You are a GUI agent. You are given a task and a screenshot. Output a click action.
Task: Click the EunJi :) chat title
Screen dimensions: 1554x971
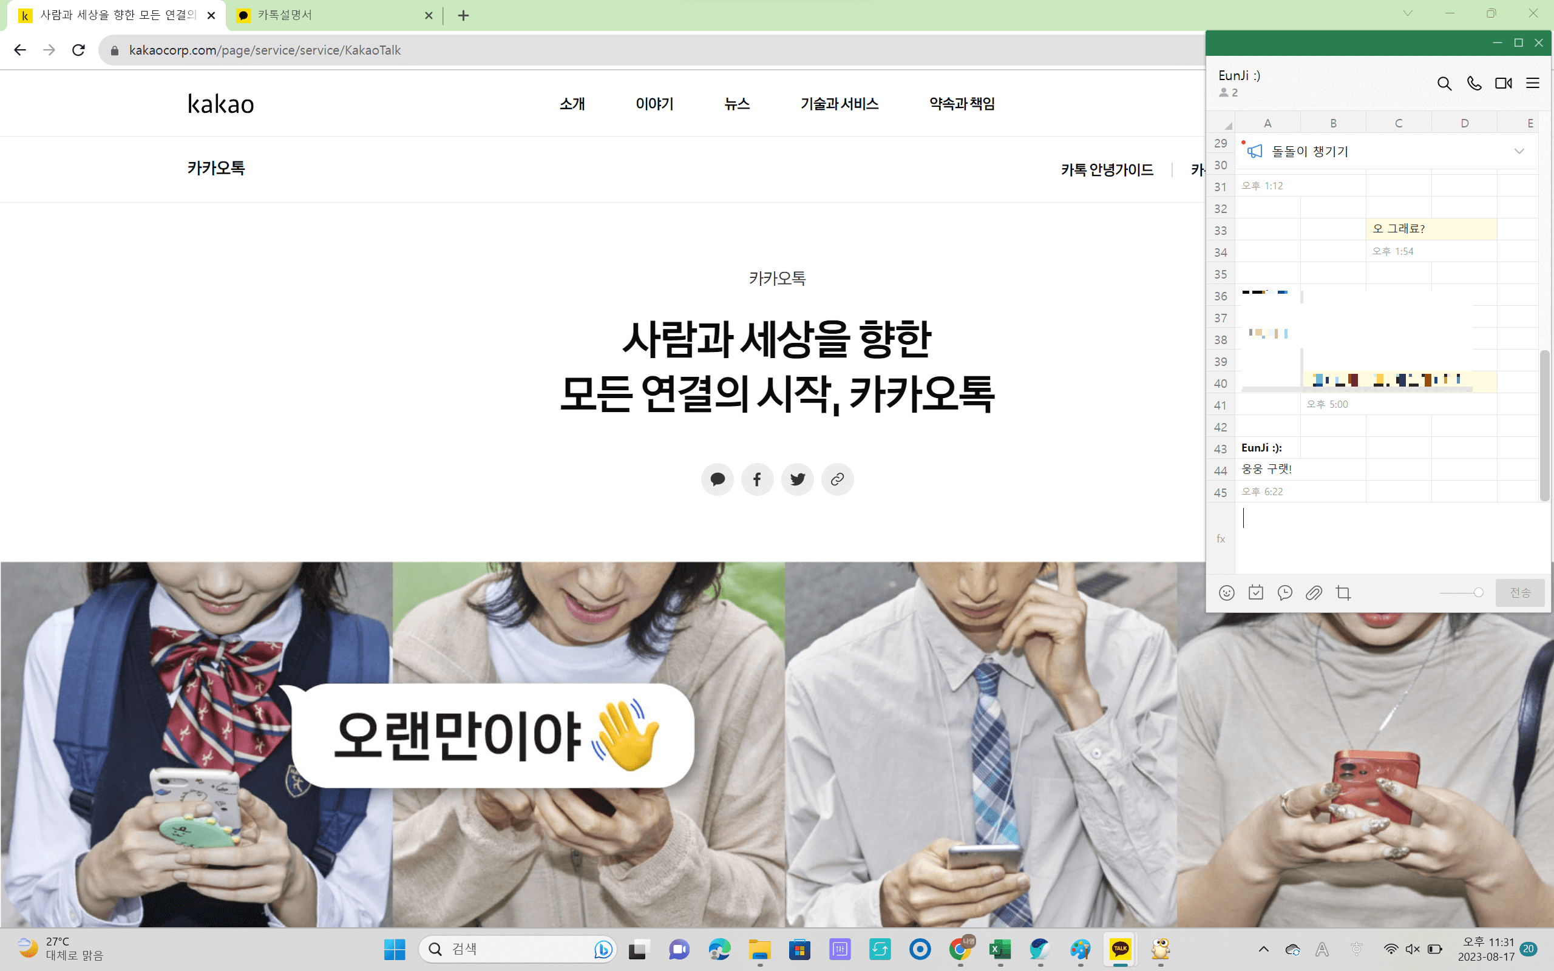coord(1240,76)
